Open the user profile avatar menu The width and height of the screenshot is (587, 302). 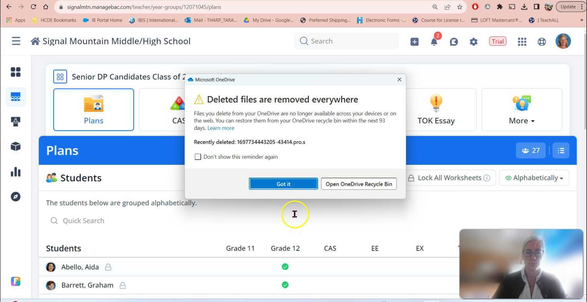[563, 41]
